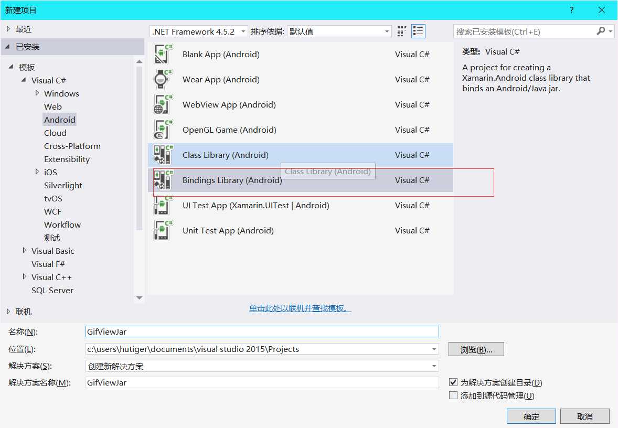
Task: Expand the Windows tree node
Action: [37, 93]
